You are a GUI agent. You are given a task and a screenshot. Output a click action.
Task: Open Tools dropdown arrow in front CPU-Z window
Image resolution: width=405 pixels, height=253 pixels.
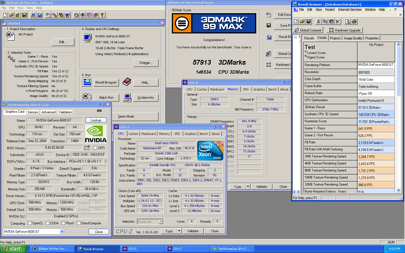[179, 231]
